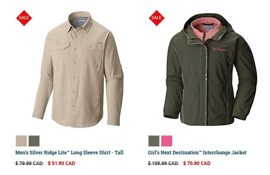Viewport: 270px width, 175px height.
Task: Select the beige color swatch for the shirt
Action: tap(21, 141)
